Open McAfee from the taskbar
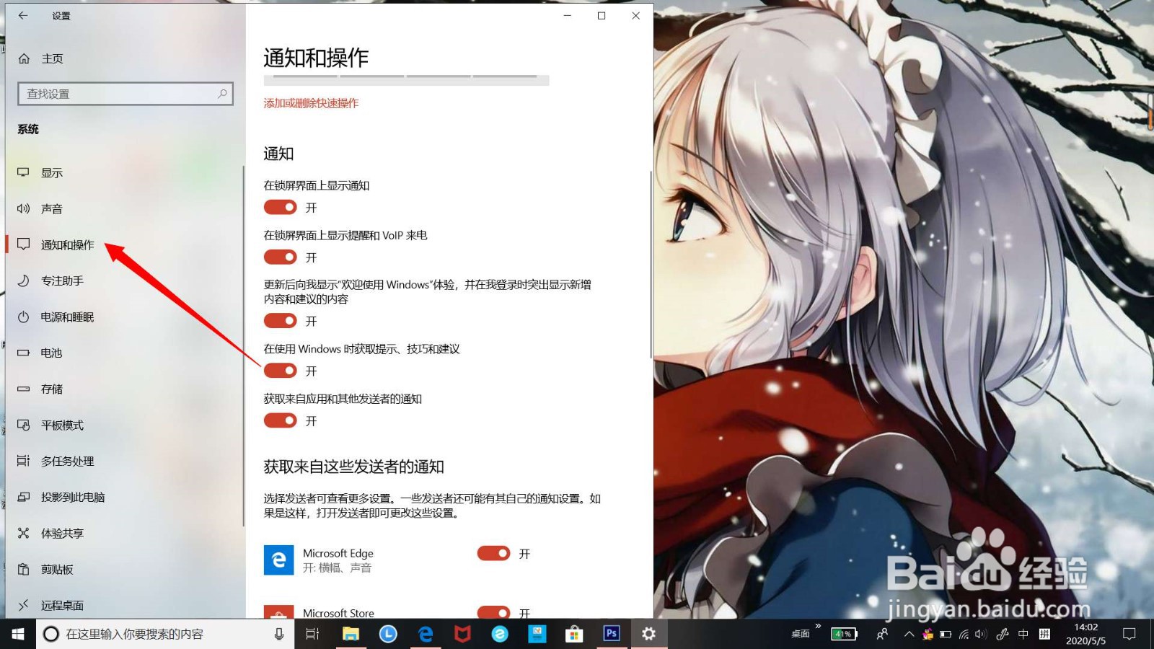 (462, 634)
